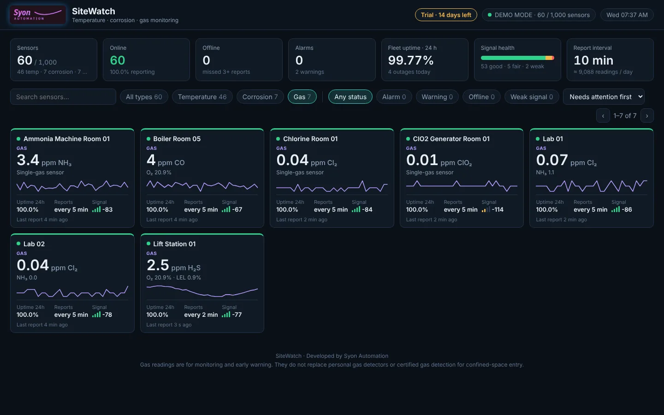Click the Lift Station 01 H₂S sparkline chart
The width and height of the screenshot is (664, 415).
[202, 291]
